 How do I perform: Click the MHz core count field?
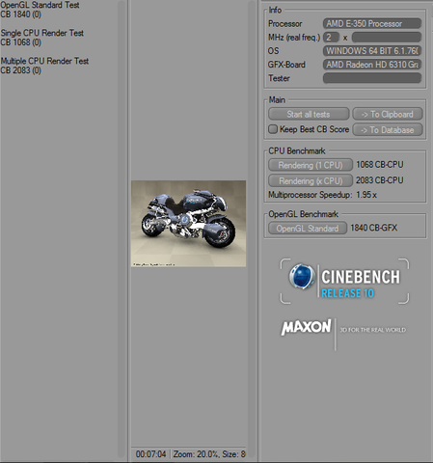pos(331,38)
